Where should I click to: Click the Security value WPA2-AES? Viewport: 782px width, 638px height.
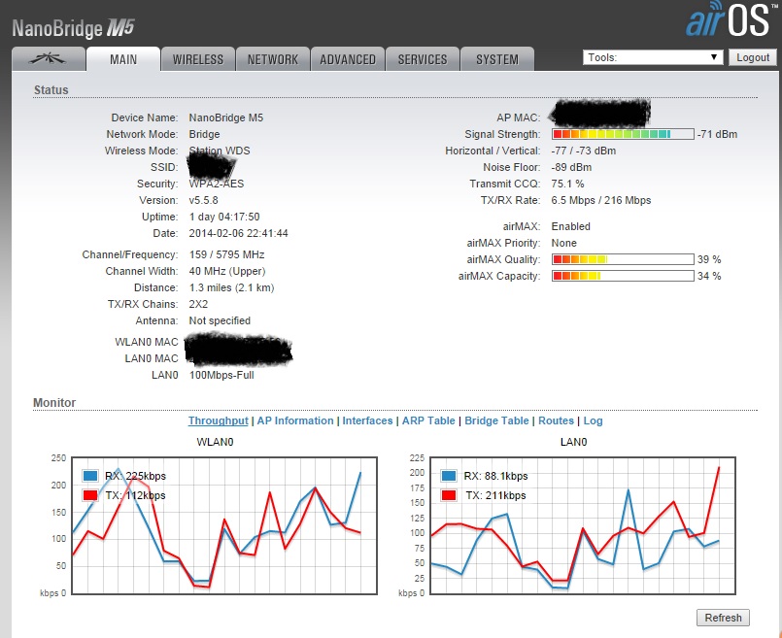click(x=217, y=184)
